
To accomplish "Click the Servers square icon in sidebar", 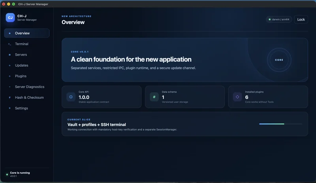I will click(x=9, y=55).
